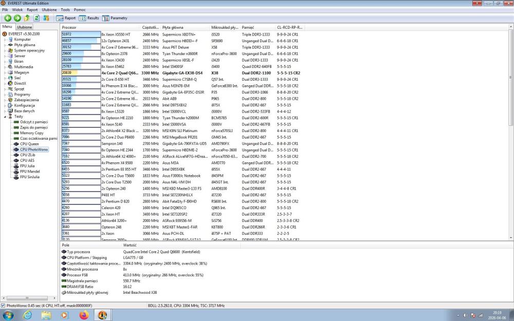Click the results list scroll-down arrow
This screenshot has width=514, height=321.
click(511, 238)
